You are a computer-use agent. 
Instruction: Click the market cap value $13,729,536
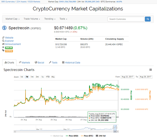click(x=61, y=44)
